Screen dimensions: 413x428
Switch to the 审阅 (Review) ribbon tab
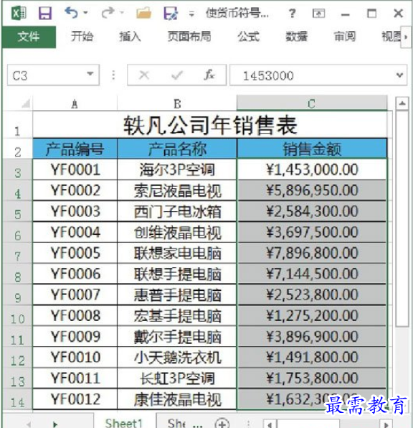point(345,37)
